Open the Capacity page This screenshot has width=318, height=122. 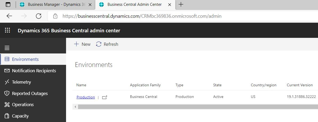pos(33,116)
